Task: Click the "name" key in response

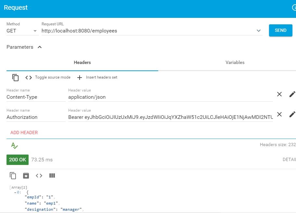Action: 32,203
